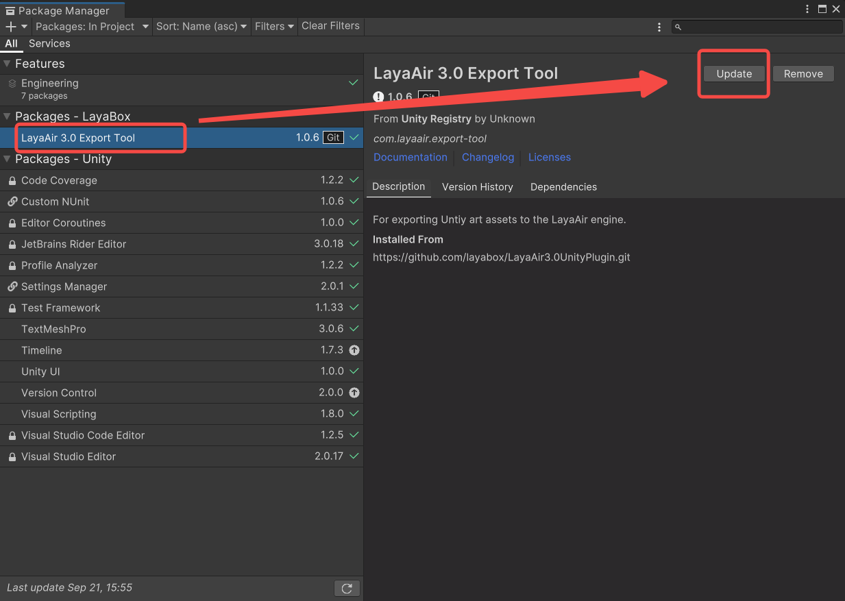845x601 pixels.
Task: Collapse the Packages - LayaBox group
Action: [x=8, y=116]
